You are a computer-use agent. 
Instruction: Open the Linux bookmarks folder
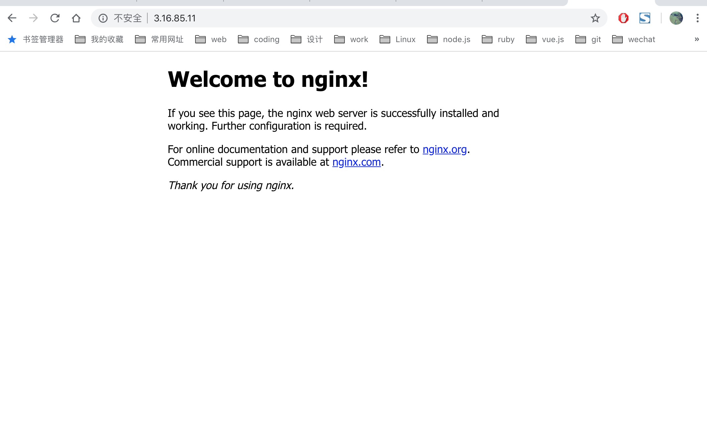tap(398, 39)
